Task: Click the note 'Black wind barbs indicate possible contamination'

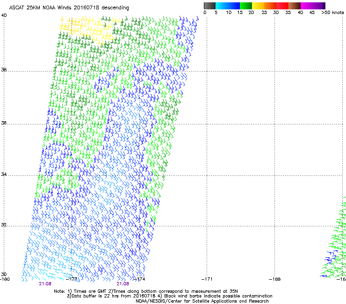Action: 218,296
